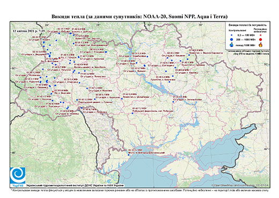This screenshot has height=198, width=279.
Task: Click the red marker northwest of Lviv
Action: 60,58
